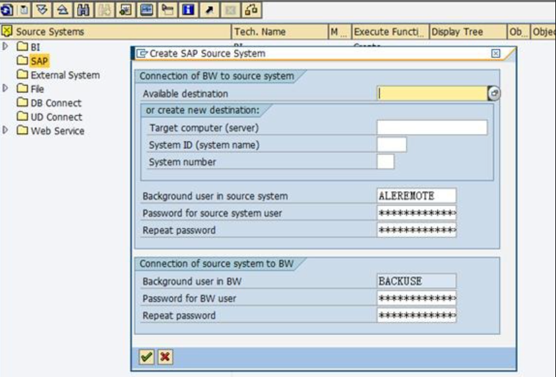Click the Password for BW user field
The height and width of the screenshot is (377, 556).
tap(416, 298)
